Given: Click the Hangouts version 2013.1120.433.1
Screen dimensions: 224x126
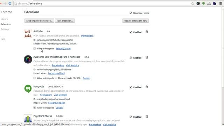Looking at the screenshot, I should 56,86.
